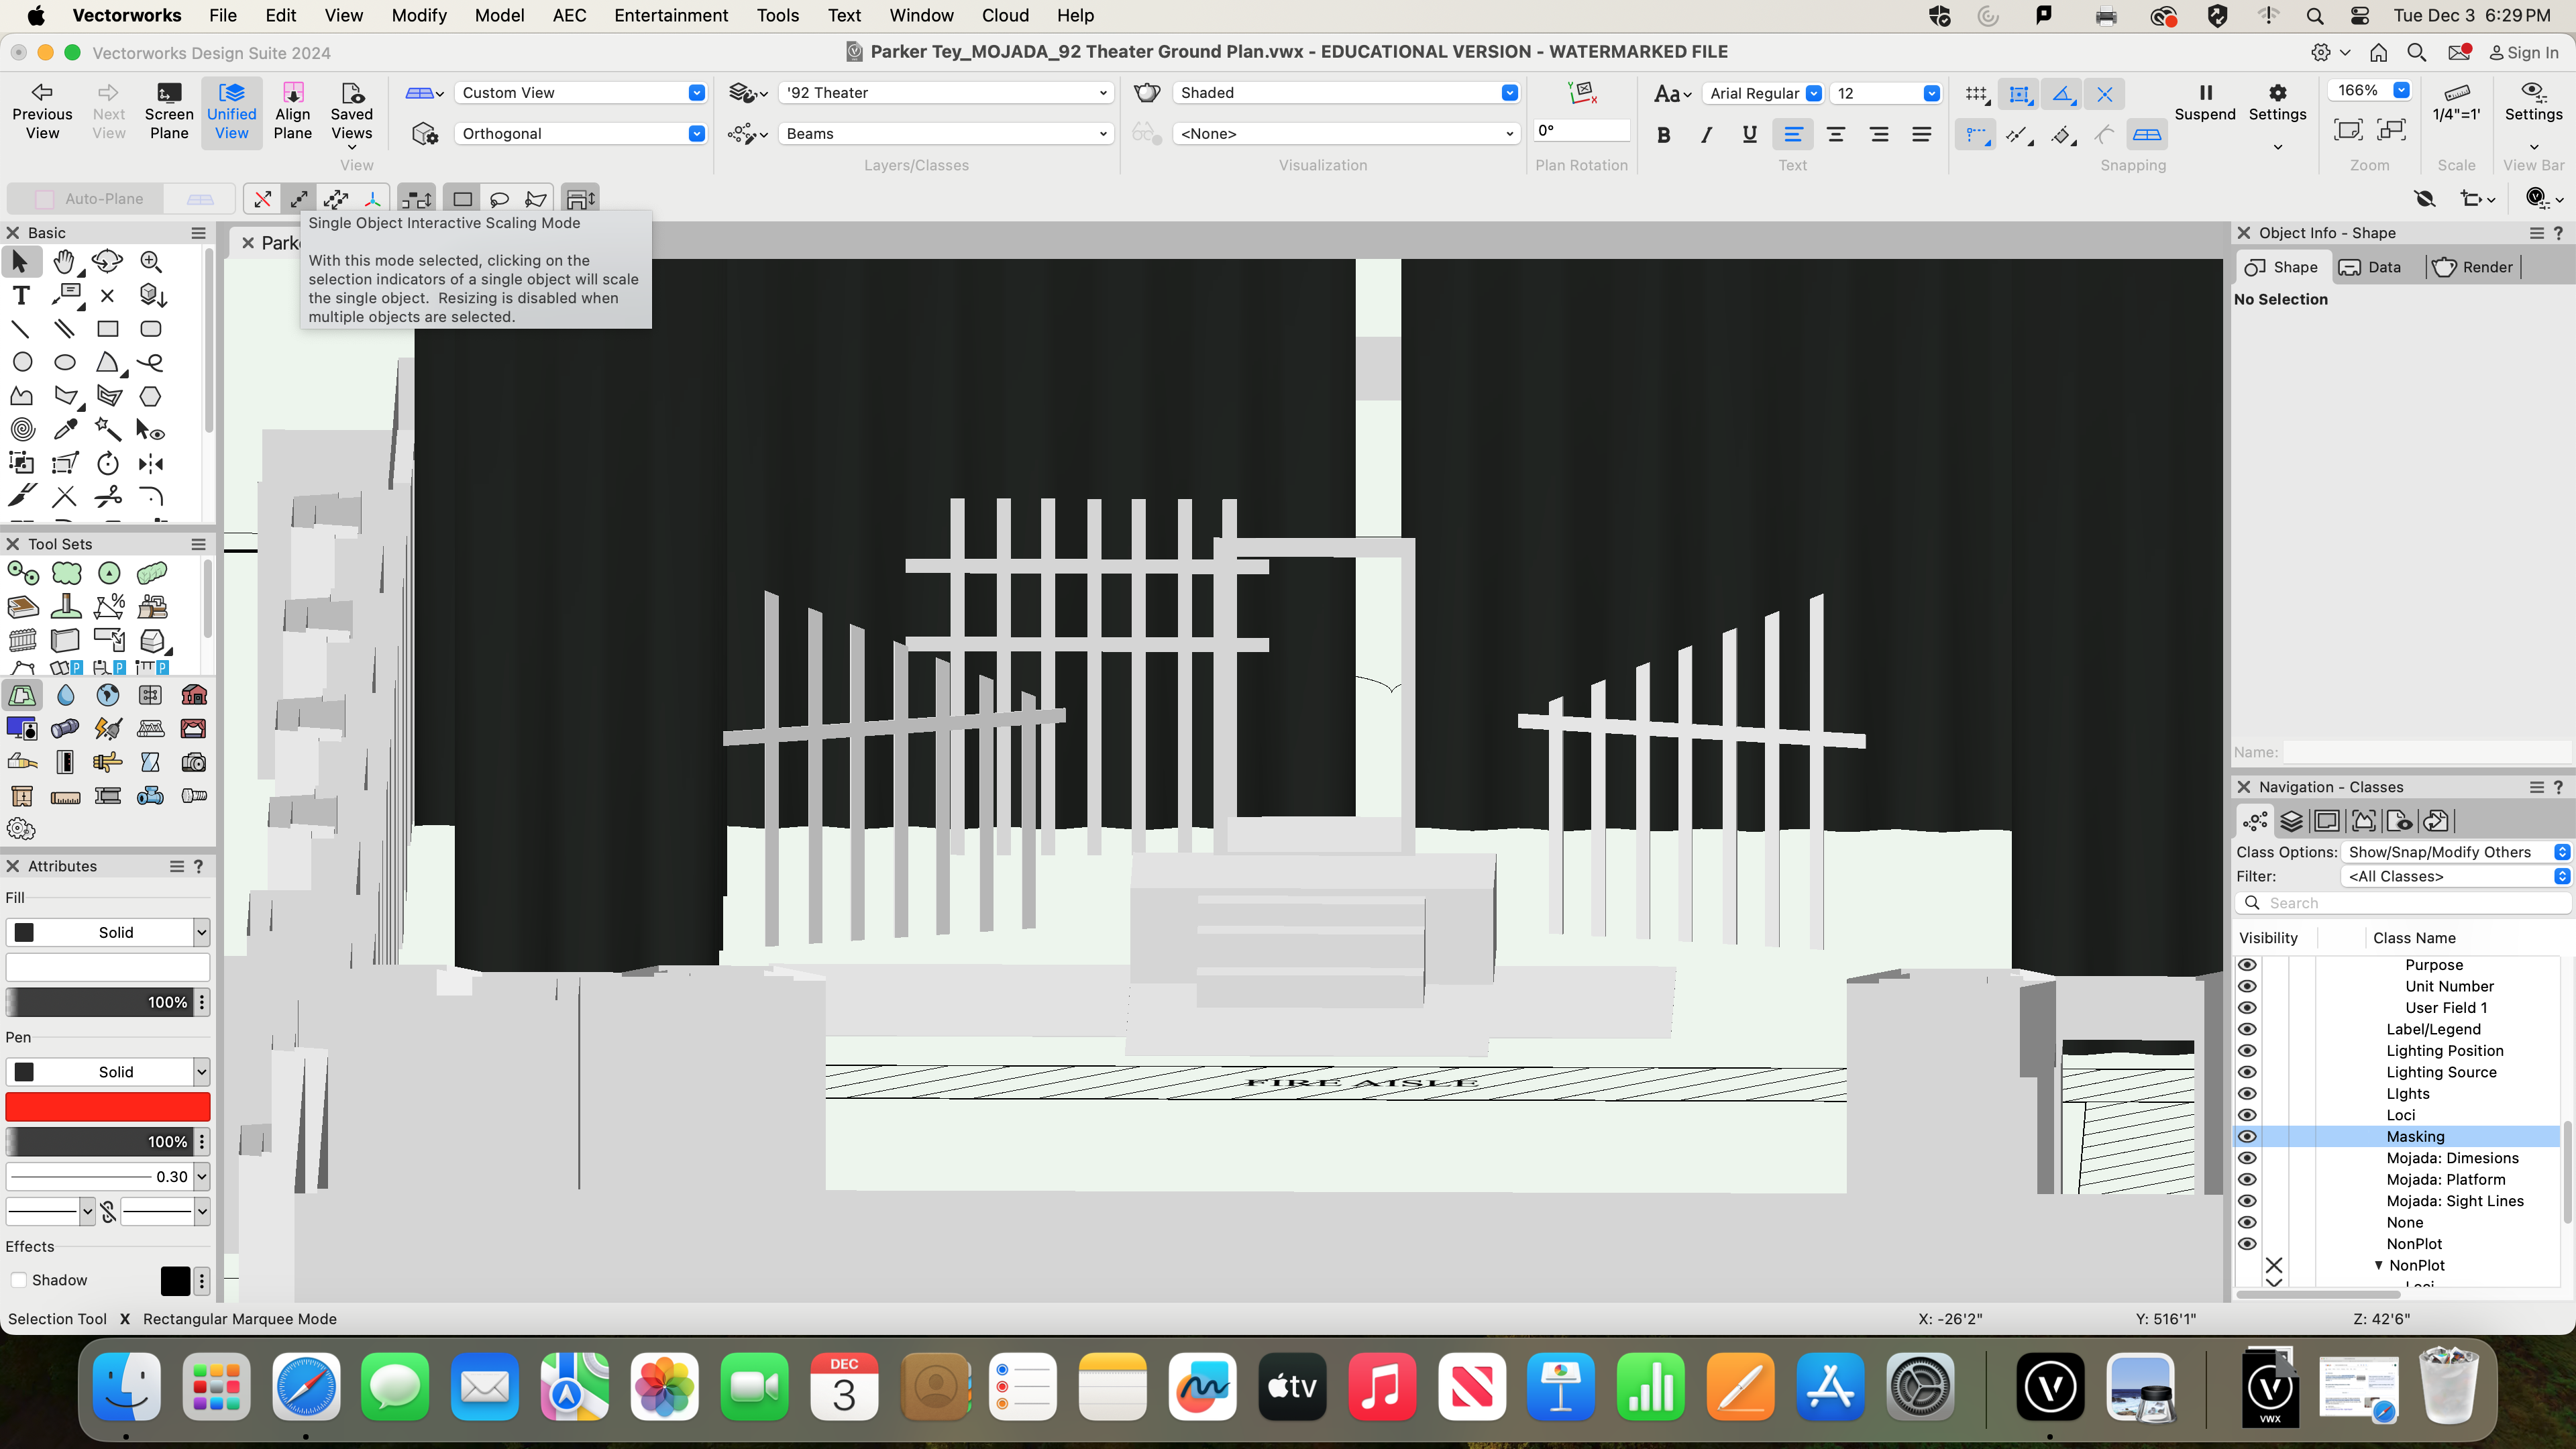Open the Entertainment menu
Viewport: 2576px width, 1449px height.
click(x=671, y=15)
